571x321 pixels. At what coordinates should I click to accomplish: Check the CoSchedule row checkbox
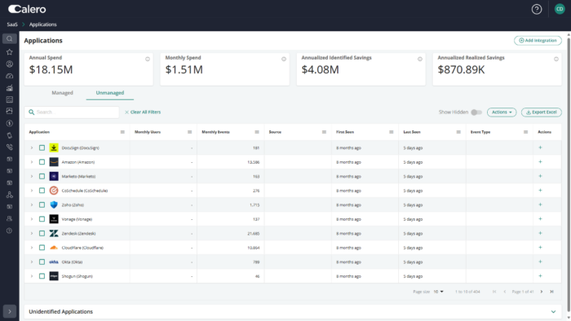pyautogui.click(x=42, y=190)
